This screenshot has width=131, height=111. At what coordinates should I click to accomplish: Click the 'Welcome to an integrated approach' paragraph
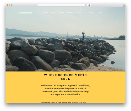coord(65,90)
